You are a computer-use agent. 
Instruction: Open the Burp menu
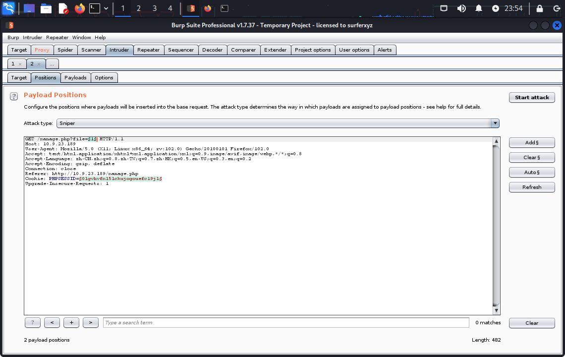13,38
